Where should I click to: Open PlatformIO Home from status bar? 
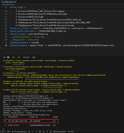[29, 132]
